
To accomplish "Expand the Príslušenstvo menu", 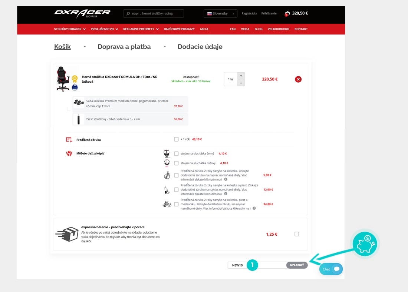I will [x=104, y=29].
